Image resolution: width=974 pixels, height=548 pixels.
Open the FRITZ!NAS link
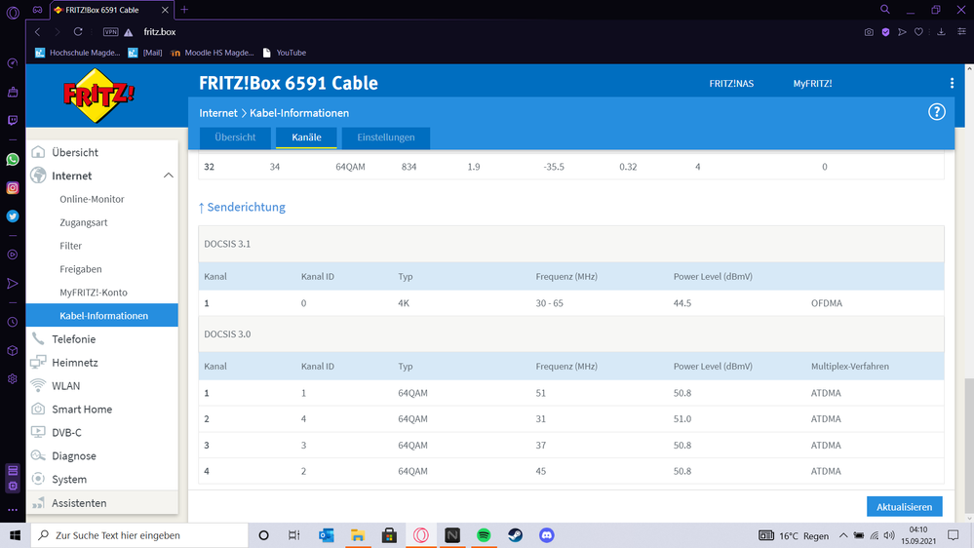731,83
